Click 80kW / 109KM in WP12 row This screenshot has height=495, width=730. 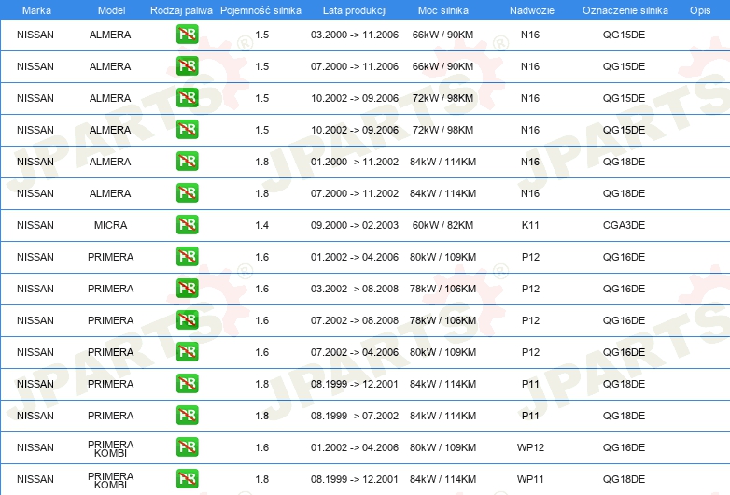pos(442,447)
